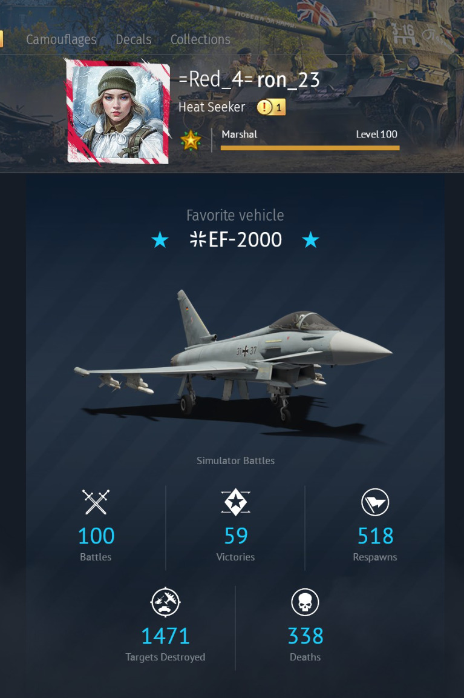Click the gold star rank icon

[191, 140]
